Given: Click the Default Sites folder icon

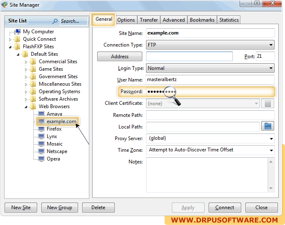Looking at the screenshot, I should [x=25, y=54].
